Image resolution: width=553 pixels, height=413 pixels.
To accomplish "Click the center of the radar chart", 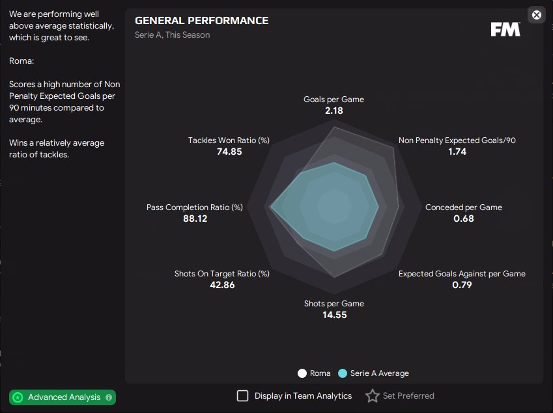I will coord(334,207).
